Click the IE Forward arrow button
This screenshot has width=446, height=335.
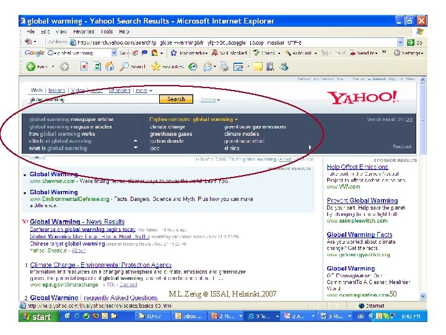tap(64, 66)
